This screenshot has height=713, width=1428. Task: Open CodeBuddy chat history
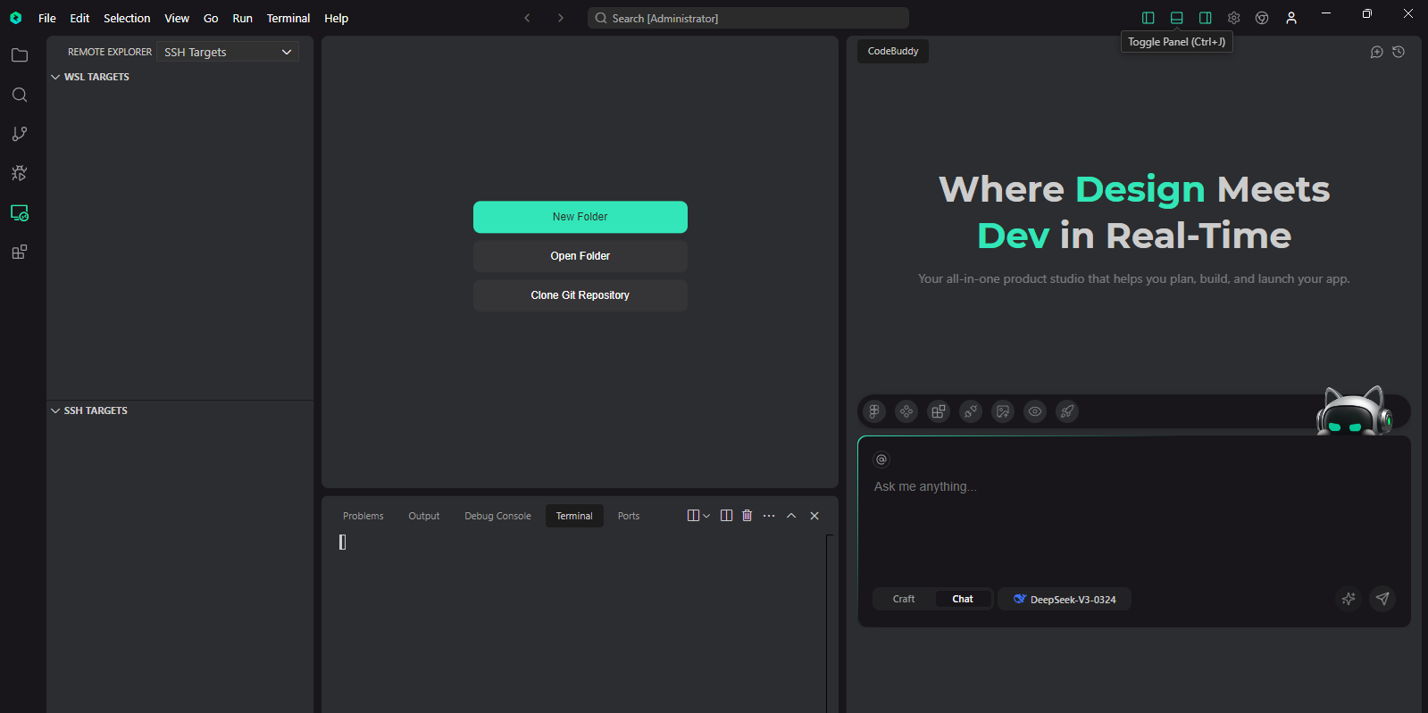tap(1399, 52)
